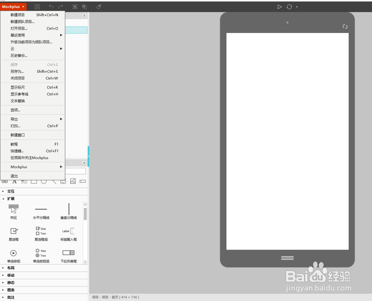Open 选项... settings from menu

(33, 110)
